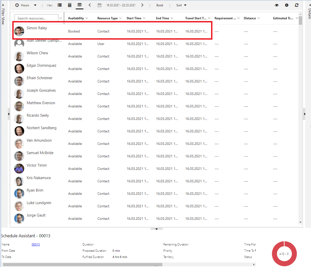311x267 pixels.
Task: Click the vertical scrollbar thumb
Action: [301, 20]
